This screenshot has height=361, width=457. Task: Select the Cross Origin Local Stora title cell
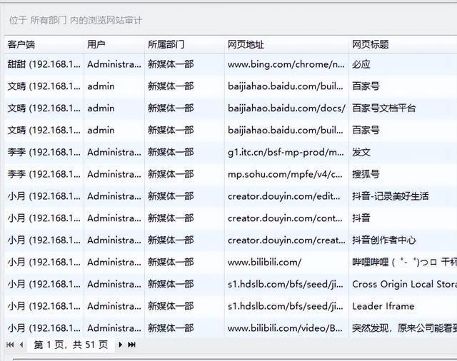tap(403, 284)
